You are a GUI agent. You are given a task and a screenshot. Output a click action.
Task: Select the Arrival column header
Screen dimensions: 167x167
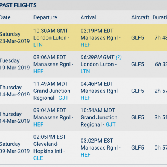[x=88, y=17]
